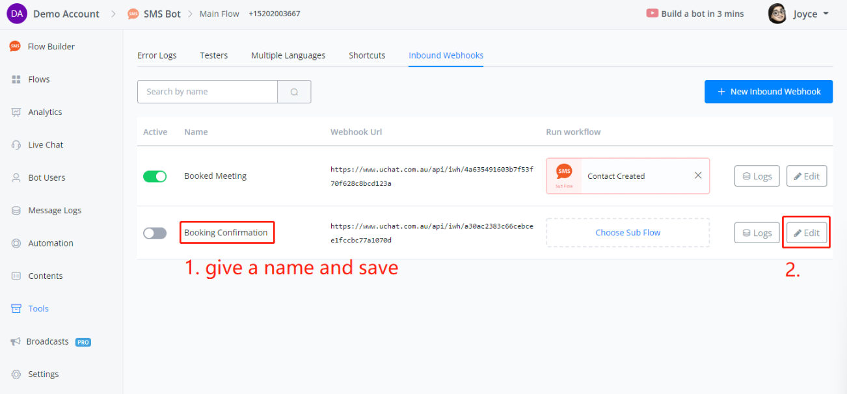Click Edit for Booking Confirmation webhook
Image resolution: width=847 pixels, height=394 pixels.
(x=806, y=233)
